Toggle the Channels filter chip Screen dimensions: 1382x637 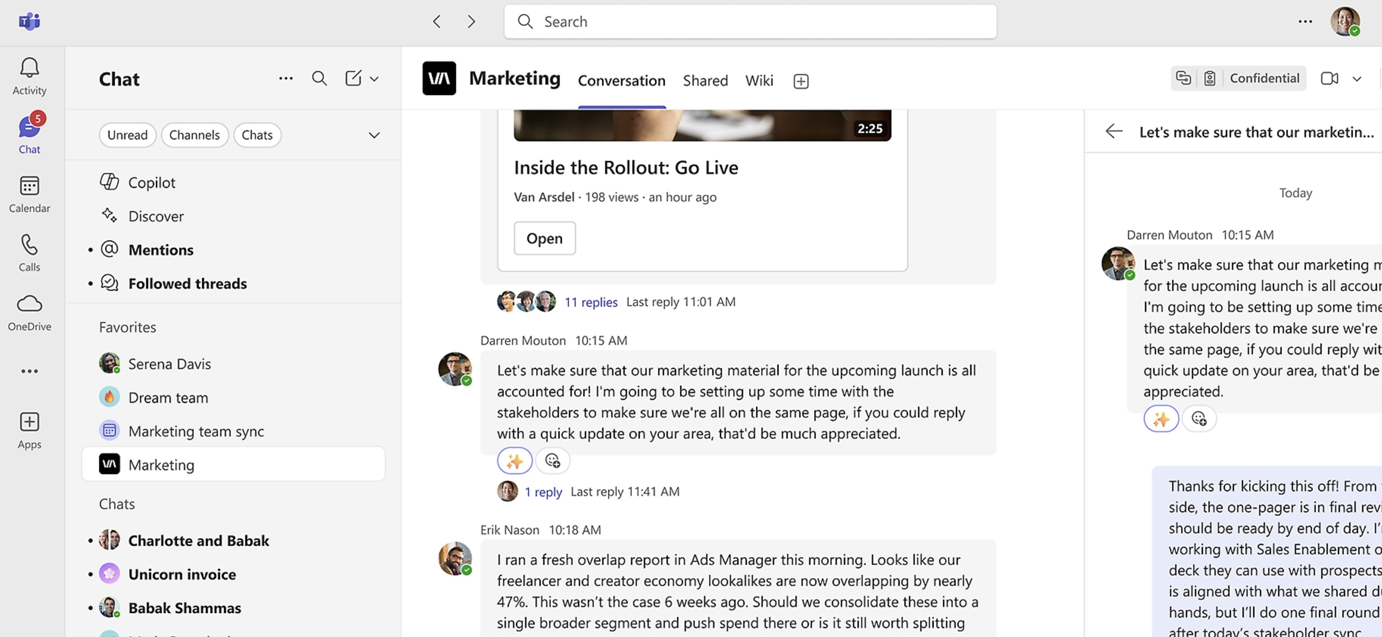click(194, 135)
